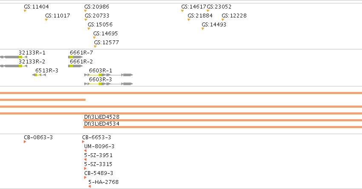Click the red arrow under UM-8096-3

pyautogui.click(x=85, y=151)
